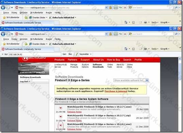Image resolution: width=183 pixels, height=133 pixels.
Task: Click 'Software Downloads' in left sidebar
Action: [x=30, y=77]
